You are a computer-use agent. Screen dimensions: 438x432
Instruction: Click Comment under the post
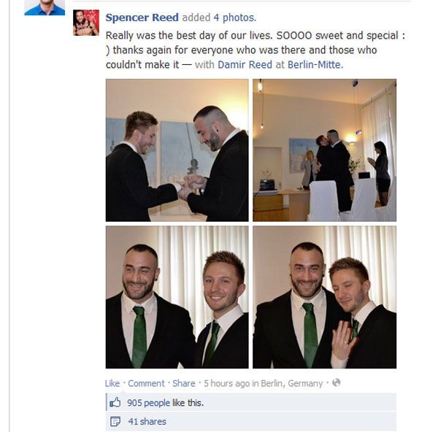tap(147, 383)
